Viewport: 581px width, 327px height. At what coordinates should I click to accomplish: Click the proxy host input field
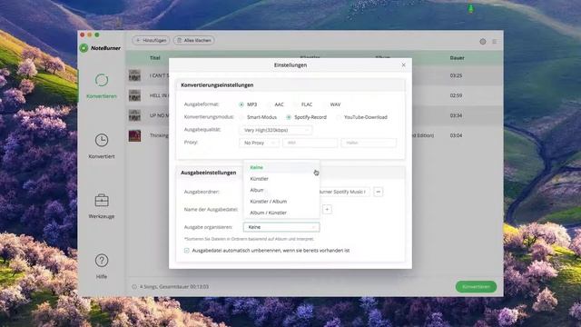pyautogui.click(x=310, y=143)
